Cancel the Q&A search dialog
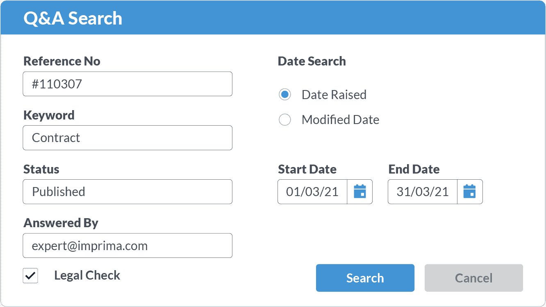This screenshot has height=307, width=546. (x=474, y=278)
